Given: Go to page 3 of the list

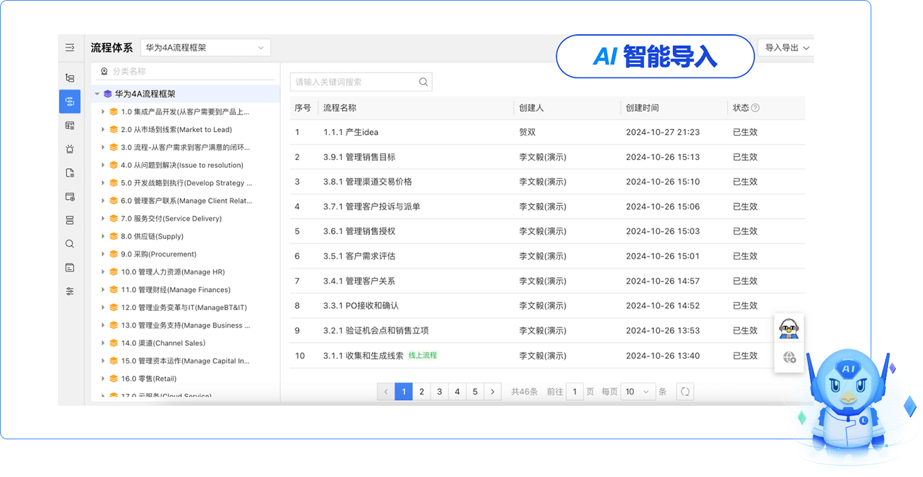Looking at the screenshot, I should coord(439,392).
